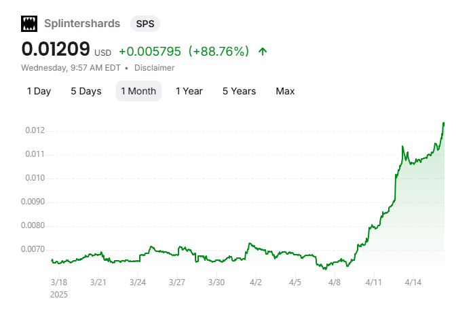Click the 0.011 y-axis label

pos(35,154)
